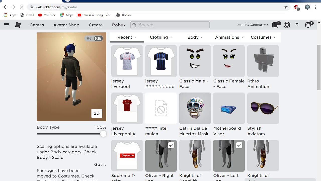Stop page loading with X button
This screenshot has width=321, height=181.
point(22,7)
